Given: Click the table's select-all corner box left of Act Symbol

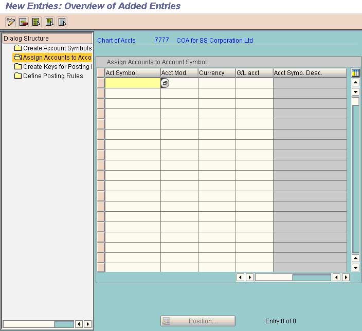Looking at the screenshot, I should [101, 73].
